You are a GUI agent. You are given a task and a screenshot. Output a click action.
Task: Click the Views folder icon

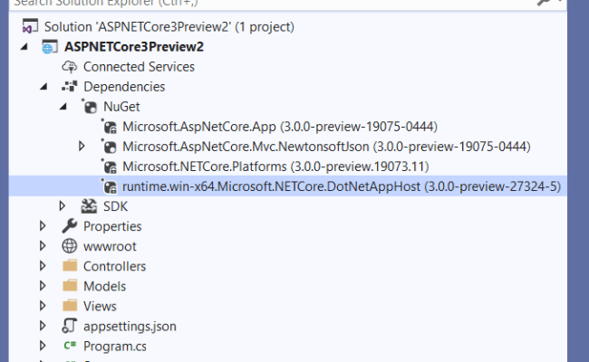click(70, 305)
